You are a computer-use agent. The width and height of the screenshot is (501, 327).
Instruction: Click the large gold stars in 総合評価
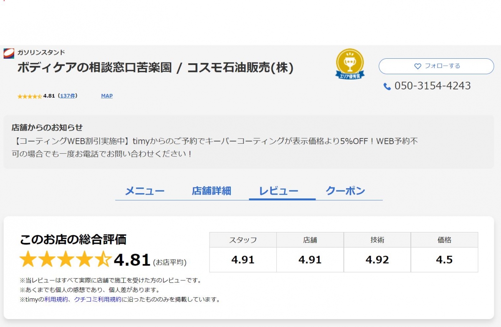pyautogui.click(x=65, y=260)
